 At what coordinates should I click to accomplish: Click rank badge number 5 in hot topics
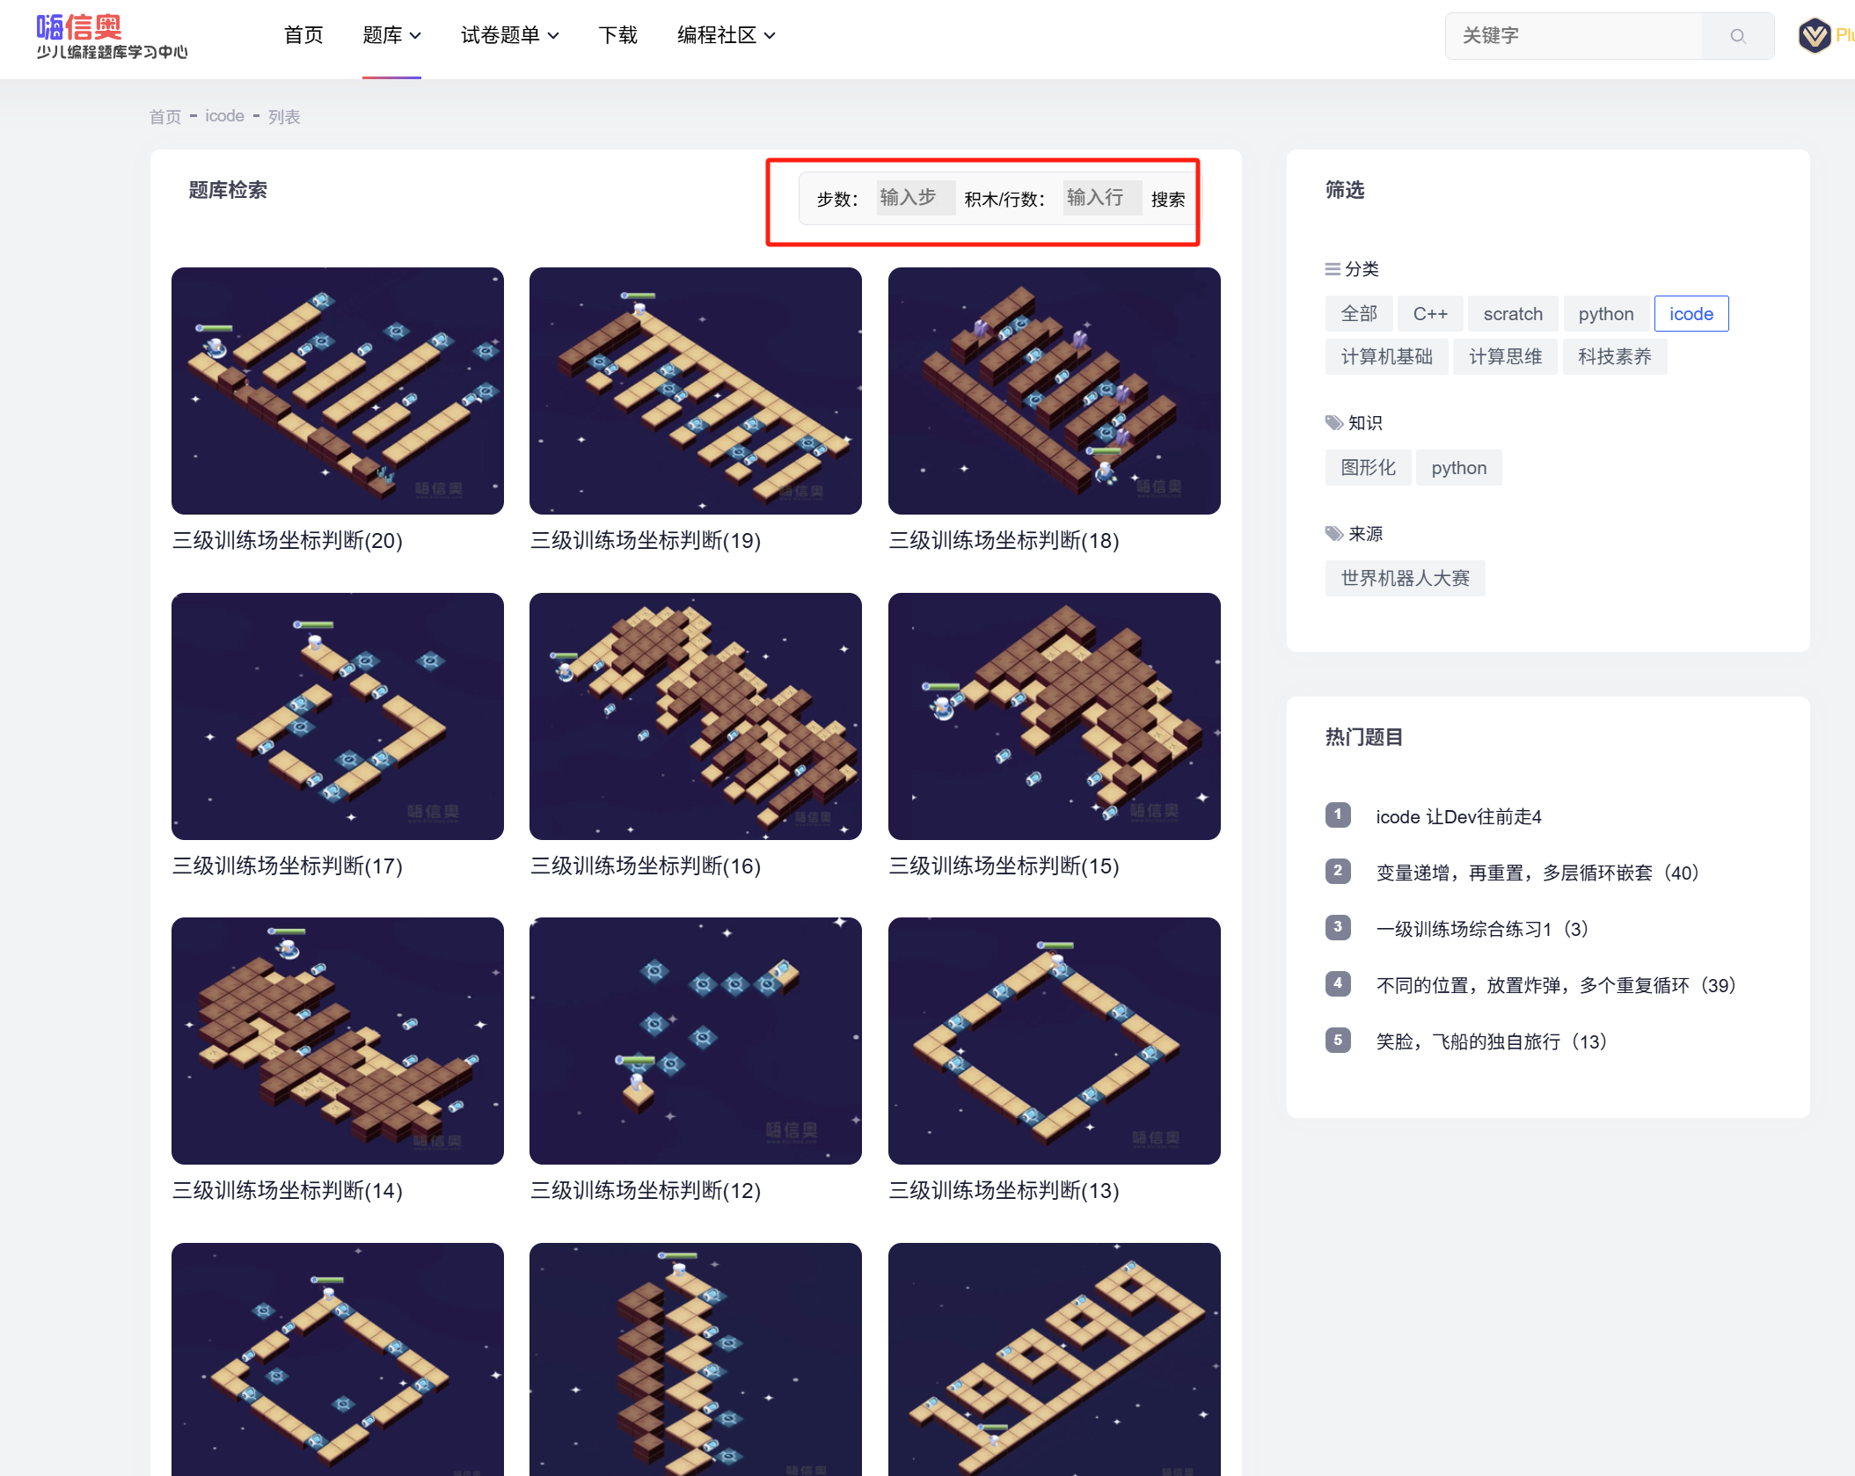(x=1338, y=1040)
